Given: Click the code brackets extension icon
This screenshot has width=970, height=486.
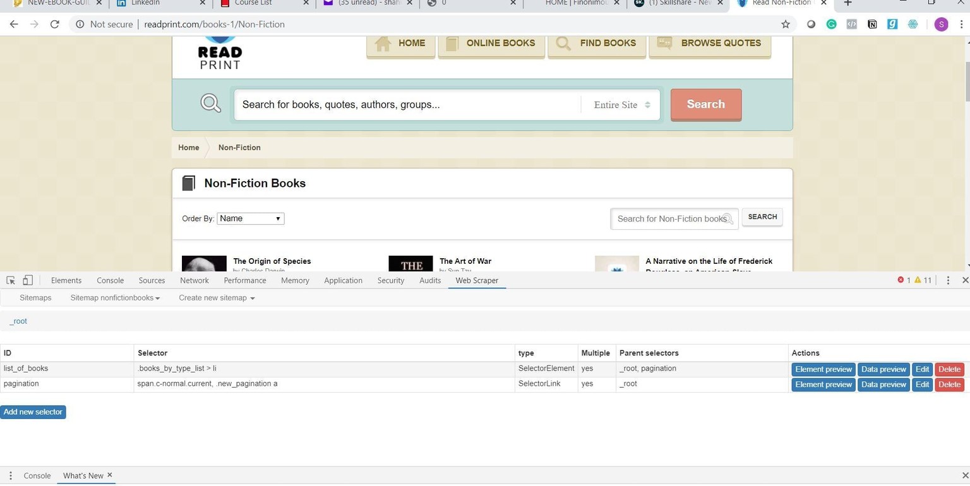Looking at the screenshot, I should click(851, 24).
